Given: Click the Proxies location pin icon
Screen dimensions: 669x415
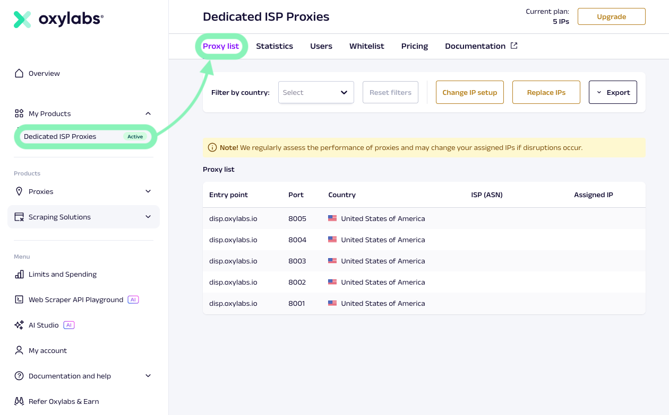Looking at the screenshot, I should pyautogui.click(x=19, y=191).
